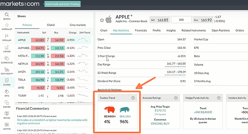The image size is (248, 134).
Task: Toggle the Apple favorite star
Action: point(101,20)
